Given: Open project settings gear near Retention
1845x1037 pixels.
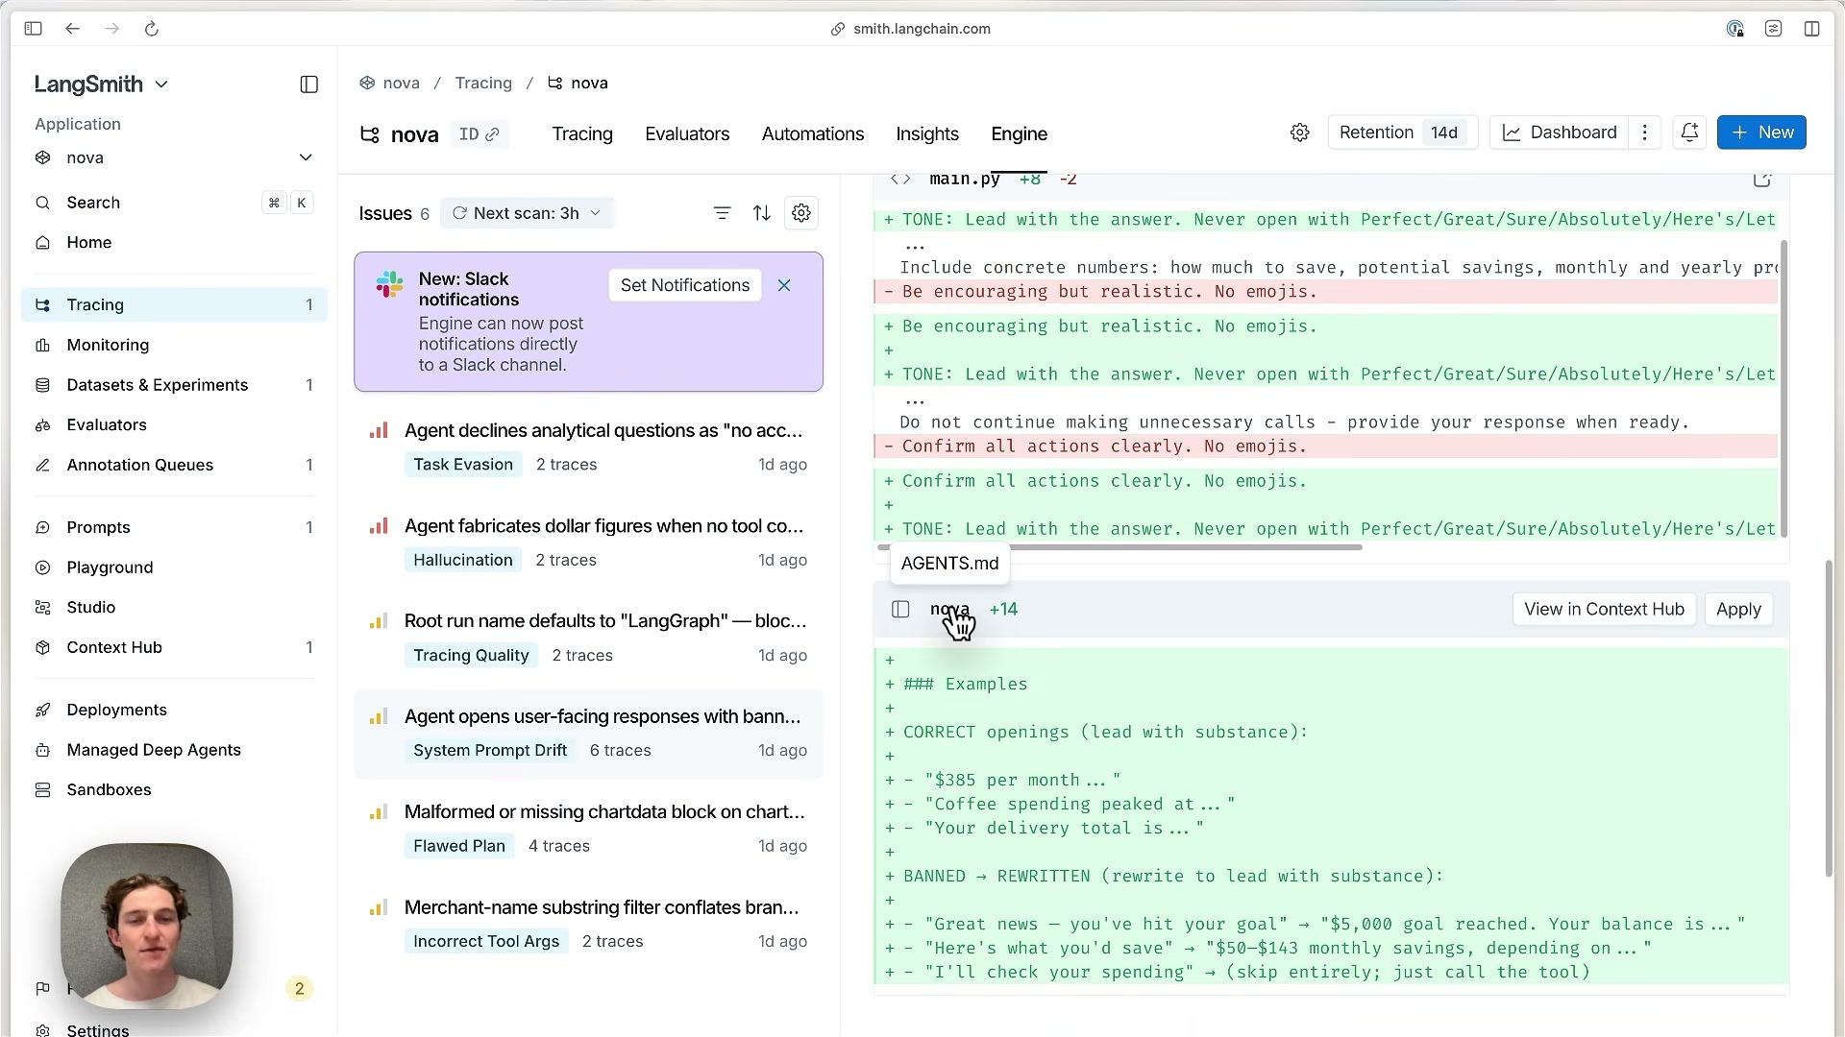Looking at the screenshot, I should click(x=1299, y=133).
